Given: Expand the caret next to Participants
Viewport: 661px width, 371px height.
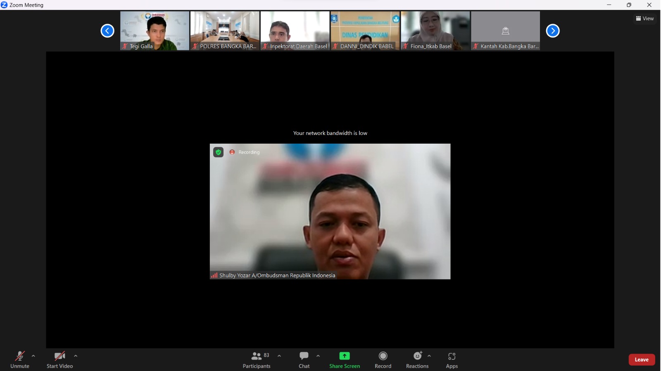Looking at the screenshot, I should click(x=279, y=356).
